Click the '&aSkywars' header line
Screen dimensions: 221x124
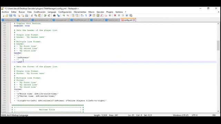pyautogui.click(x=22, y=58)
